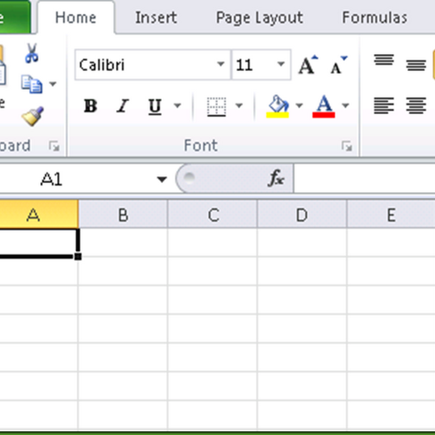The height and width of the screenshot is (435, 435).
Task: Click the Decrease Font Size icon
Action: [339, 65]
